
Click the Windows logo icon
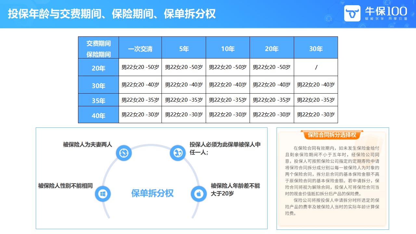pyautogui.click(x=103, y=194)
